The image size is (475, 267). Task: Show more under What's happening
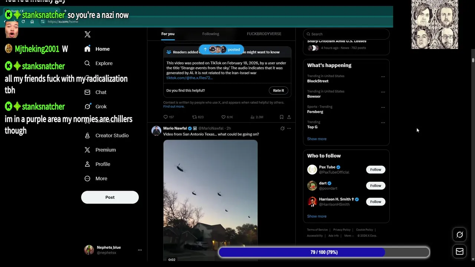click(x=317, y=139)
